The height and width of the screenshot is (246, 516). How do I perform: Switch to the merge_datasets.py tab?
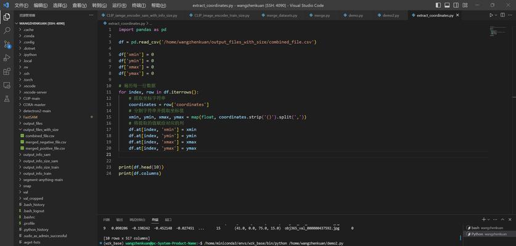280,15
